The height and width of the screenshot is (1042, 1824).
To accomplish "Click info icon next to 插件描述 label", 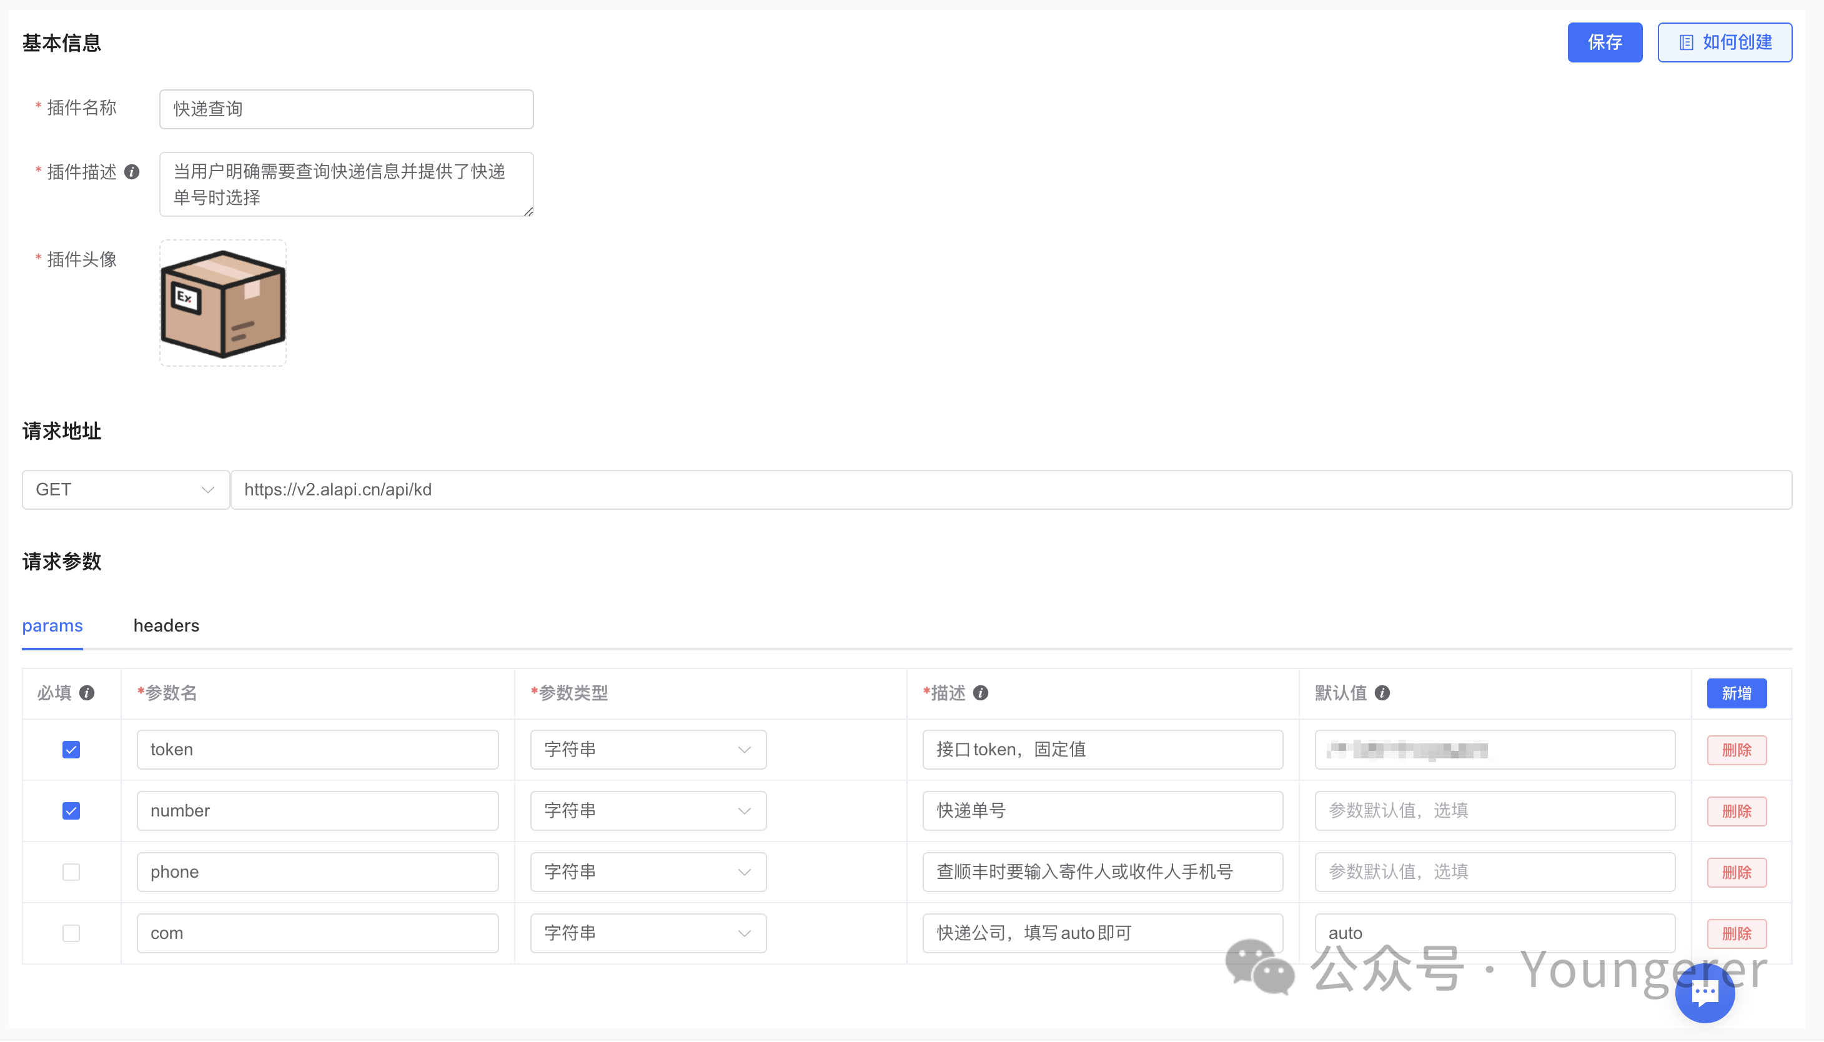I will [x=132, y=172].
